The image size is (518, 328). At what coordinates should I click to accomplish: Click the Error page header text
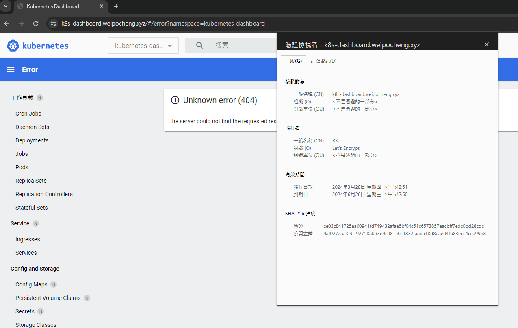[x=30, y=70]
